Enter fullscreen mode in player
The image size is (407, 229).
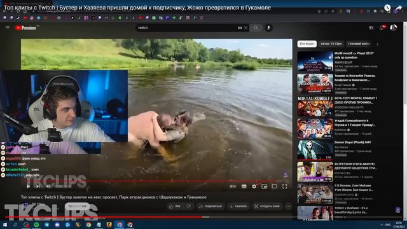[285, 186]
